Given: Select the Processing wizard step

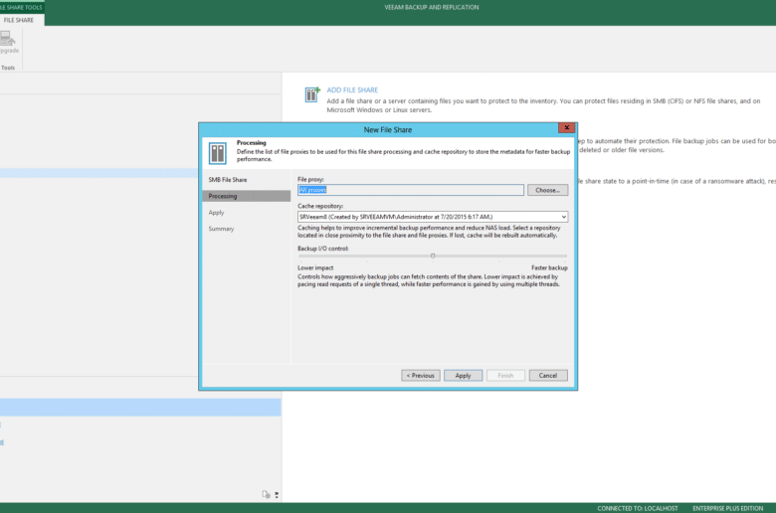Looking at the screenshot, I should pos(246,196).
